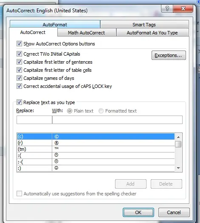Image resolution: width=200 pixels, height=223 pixels.
Task: Select the :) smiley entry row
Action: coord(96,168)
